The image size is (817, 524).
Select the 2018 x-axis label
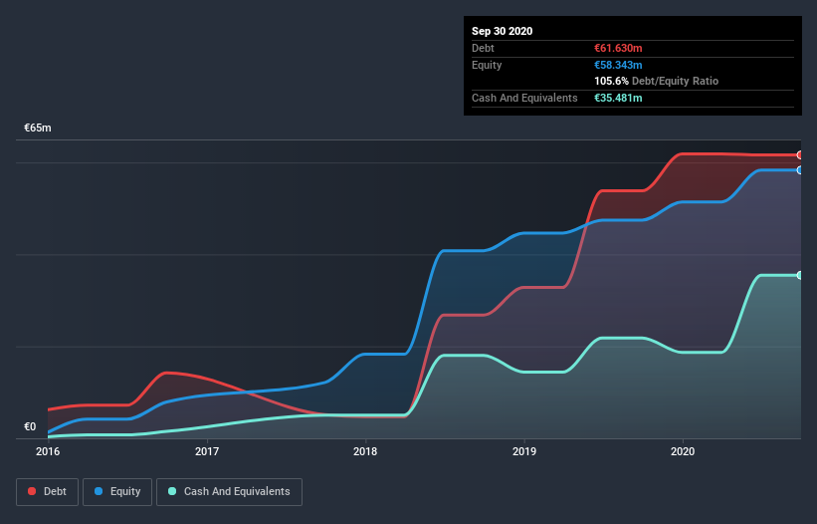(x=365, y=451)
